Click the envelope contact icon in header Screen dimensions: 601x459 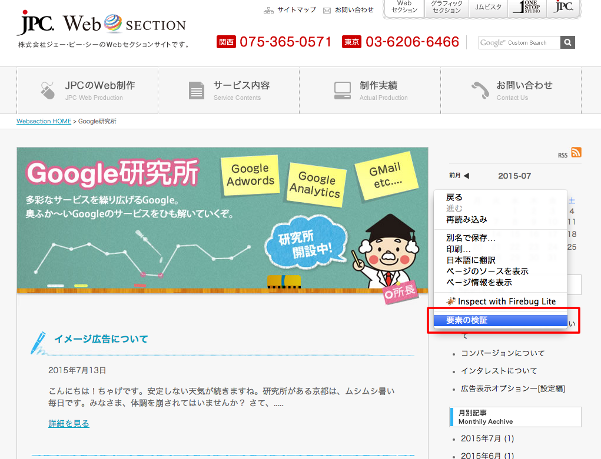coord(327,11)
